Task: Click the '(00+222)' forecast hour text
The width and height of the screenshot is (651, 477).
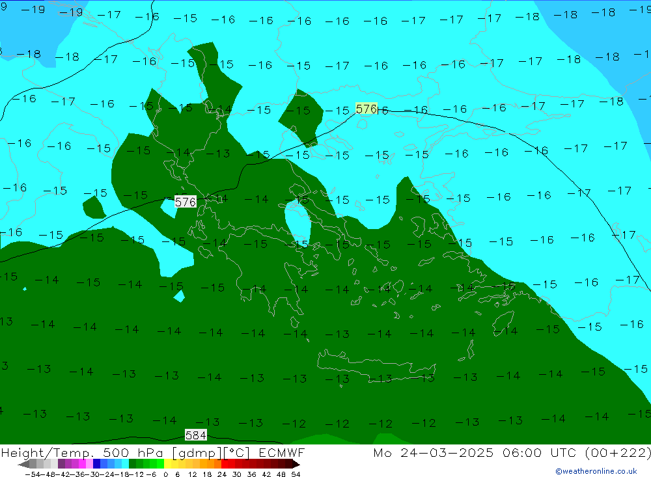Action: (x=618, y=452)
